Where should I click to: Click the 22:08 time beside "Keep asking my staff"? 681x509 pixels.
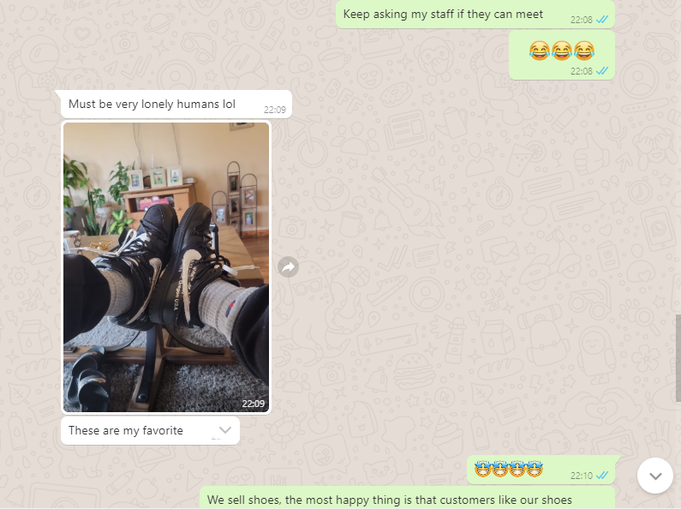pos(581,20)
